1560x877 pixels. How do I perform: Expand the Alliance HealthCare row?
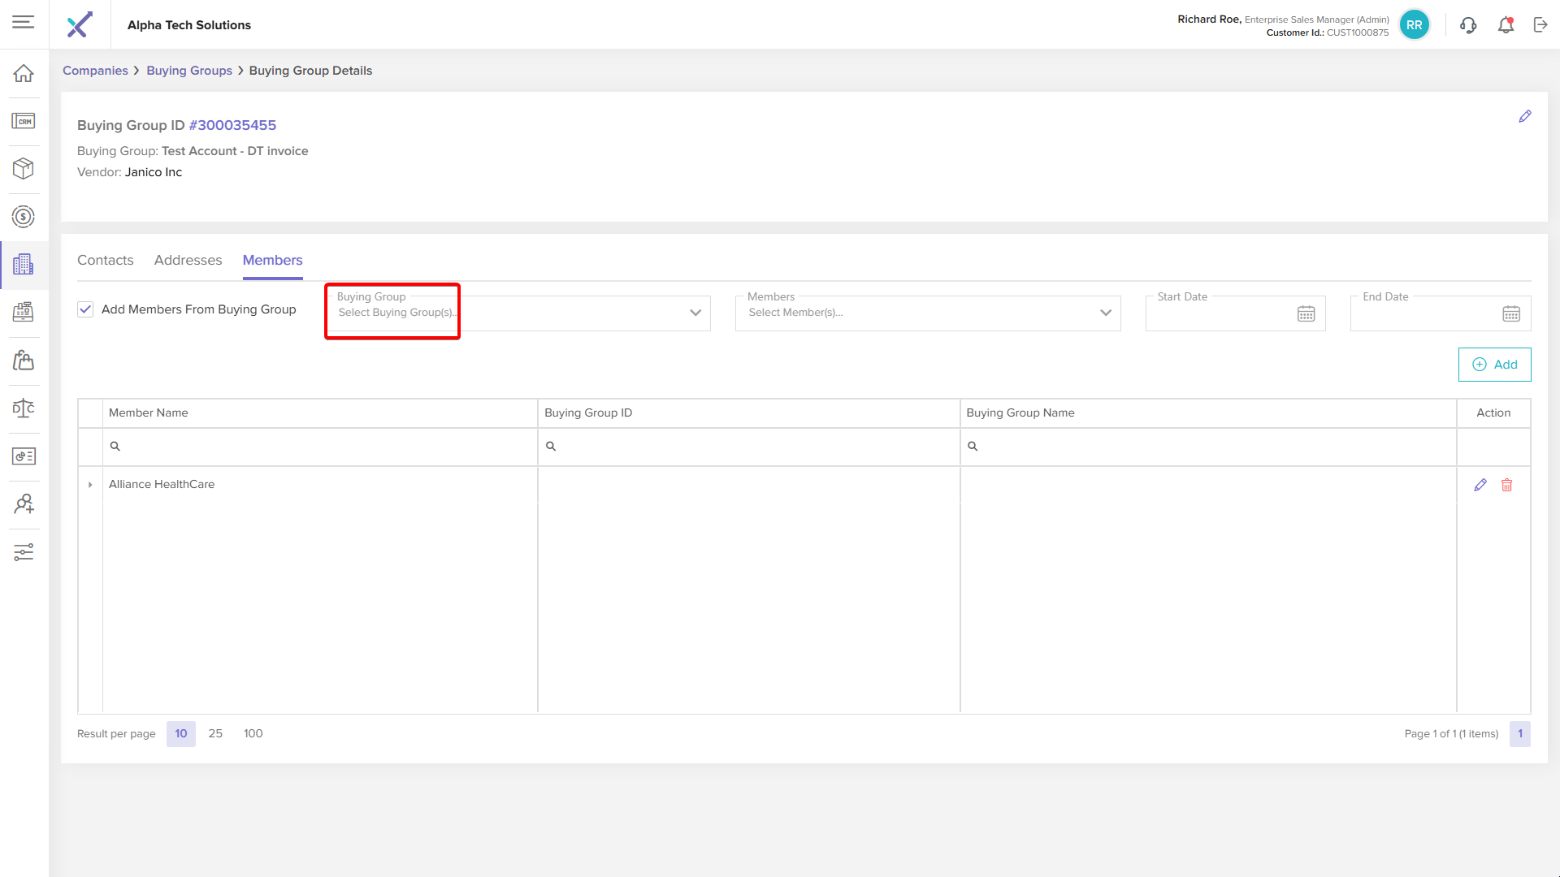pyautogui.click(x=90, y=485)
